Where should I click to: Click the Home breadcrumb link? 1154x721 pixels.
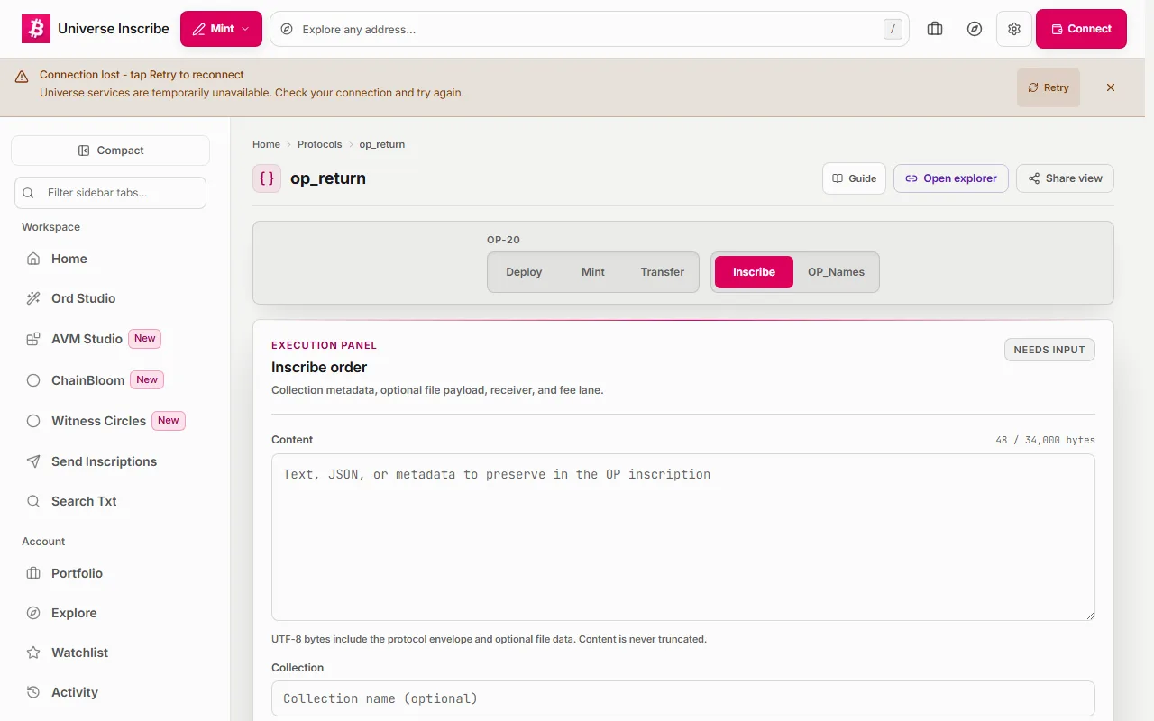[x=266, y=144]
